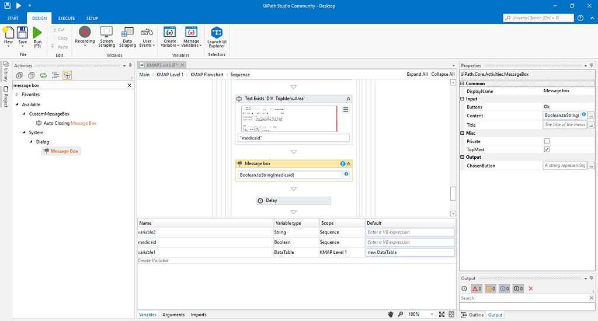Refresh the Activities panel

click(43, 75)
